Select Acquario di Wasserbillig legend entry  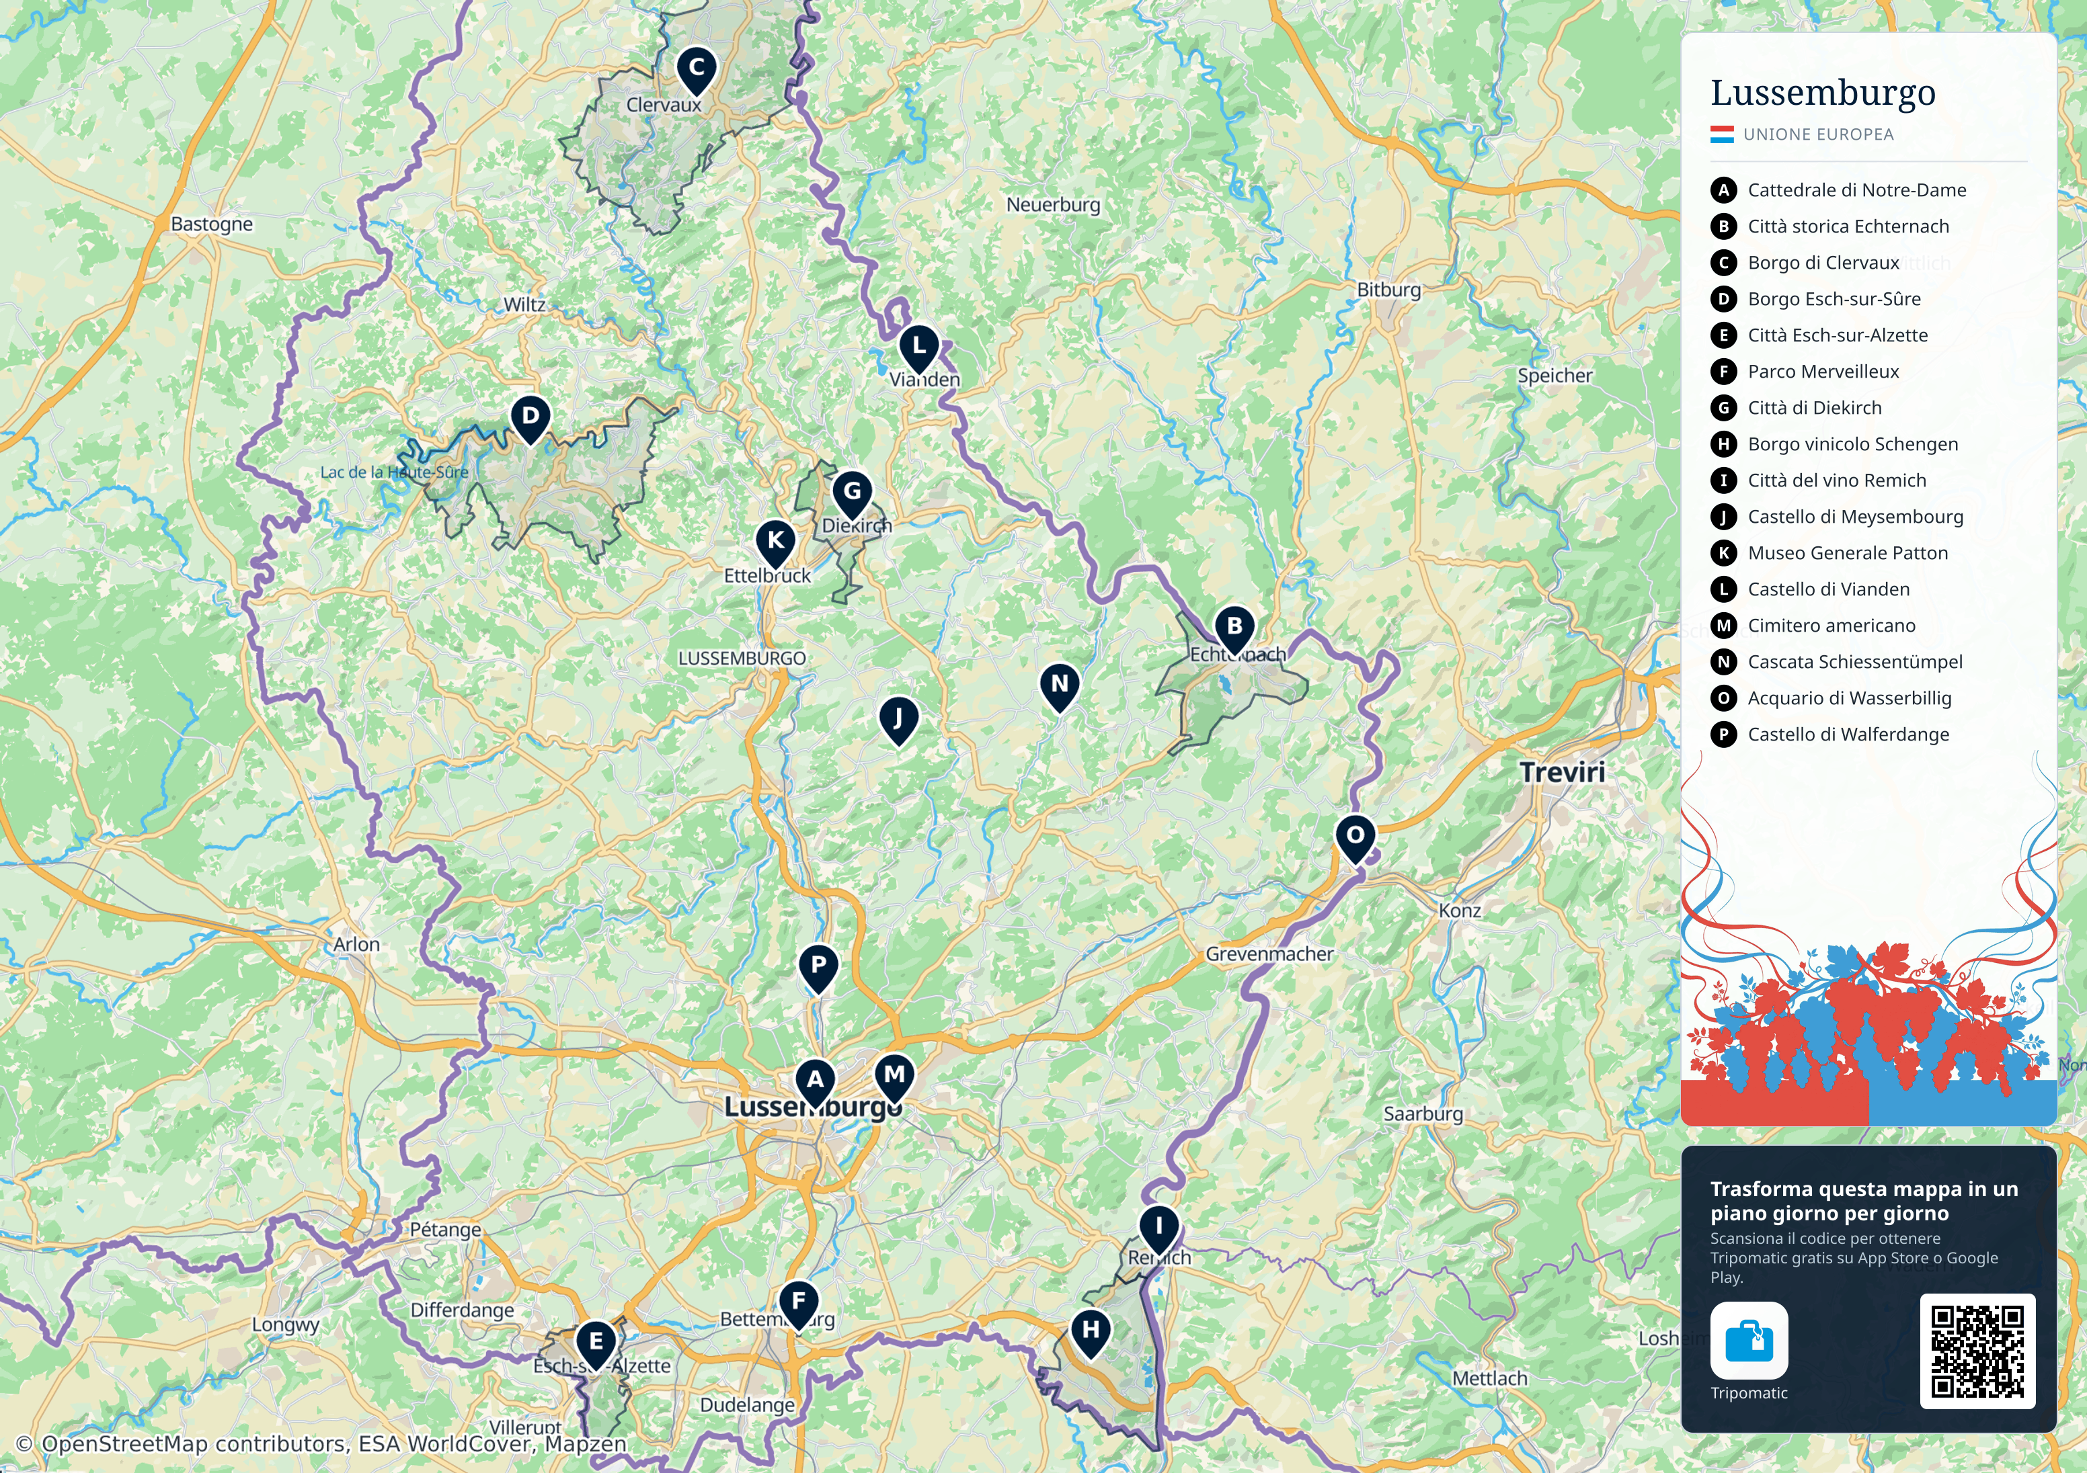pyautogui.click(x=1831, y=699)
